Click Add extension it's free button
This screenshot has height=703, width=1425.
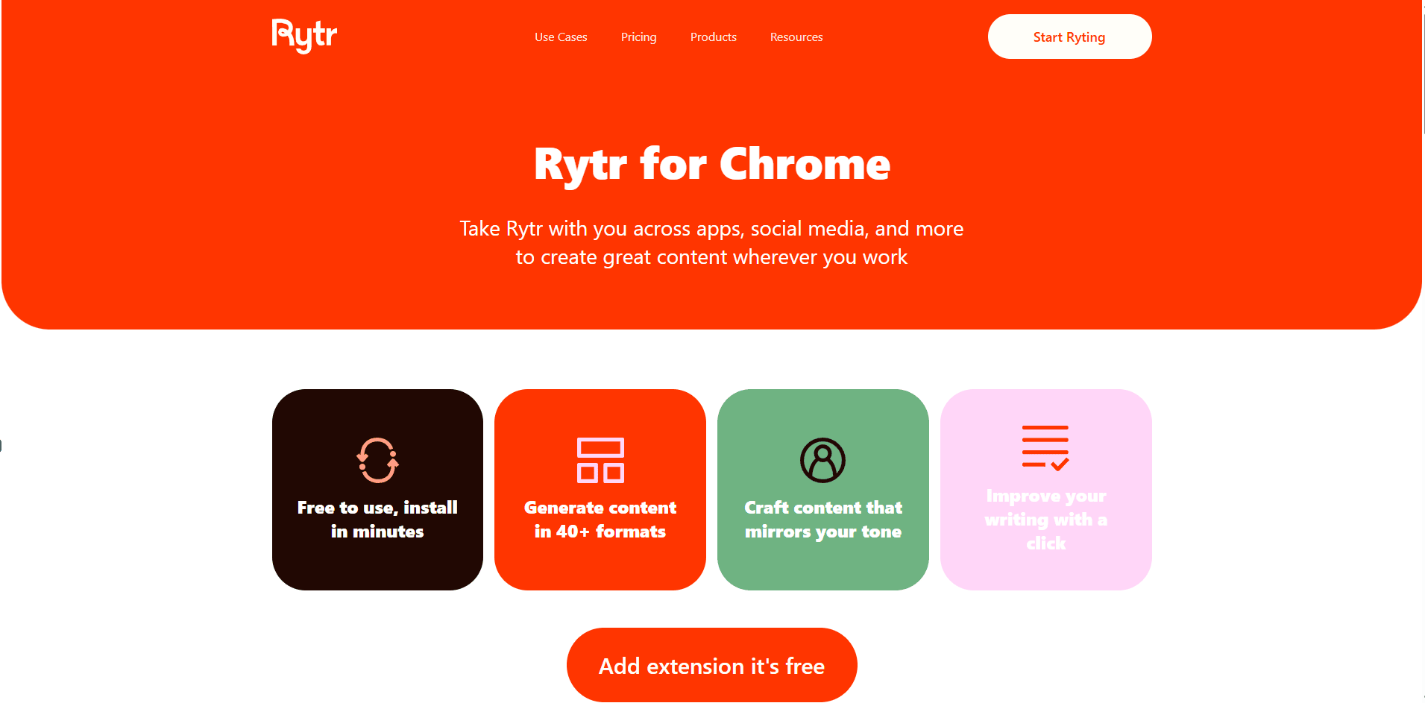coord(711,665)
